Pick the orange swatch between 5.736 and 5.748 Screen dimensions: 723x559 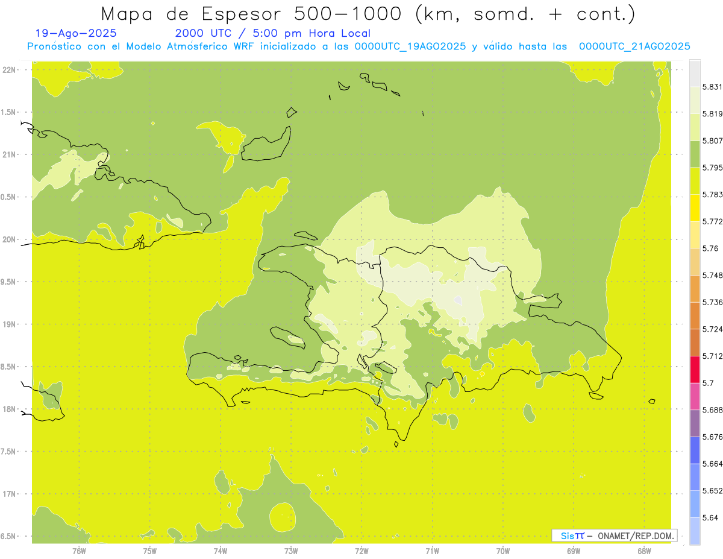pyautogui.click(x=695, y=289)
